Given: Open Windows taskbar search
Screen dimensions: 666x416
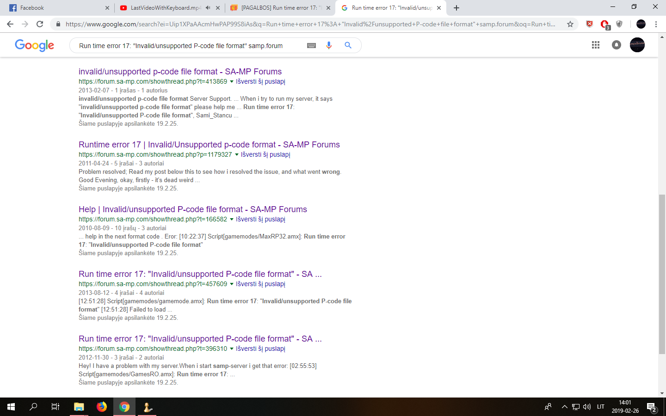Looking at the screenshot, I should click(33, 407).
